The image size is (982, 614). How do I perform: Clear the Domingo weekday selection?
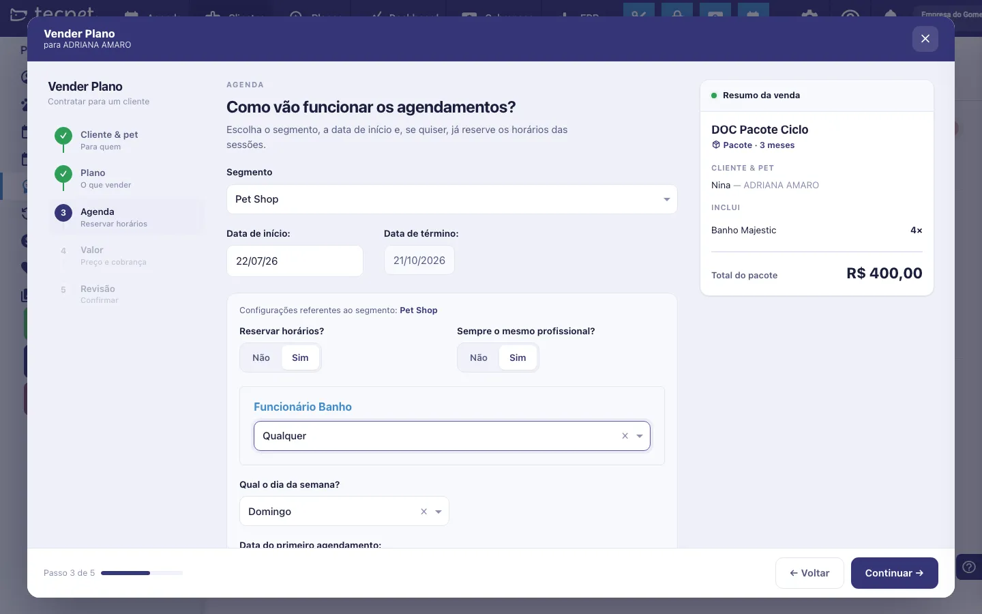(423, 512)
